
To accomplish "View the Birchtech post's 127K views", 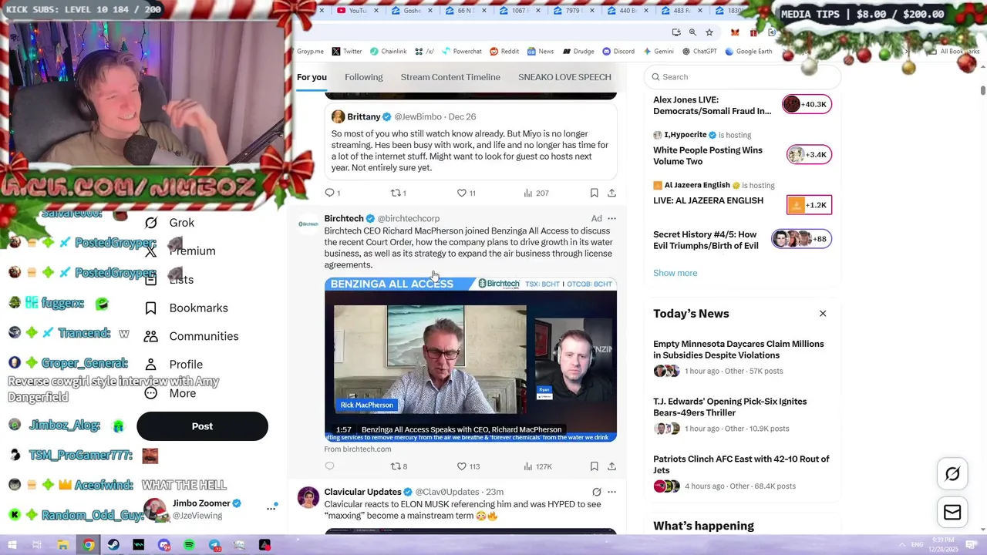I will tap(537, 466).
